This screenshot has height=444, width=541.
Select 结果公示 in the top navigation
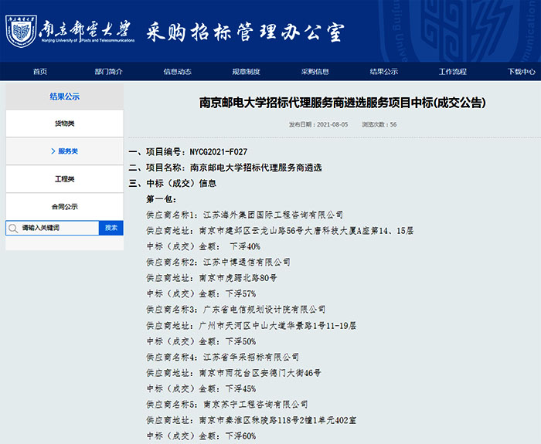coord(383,72)
